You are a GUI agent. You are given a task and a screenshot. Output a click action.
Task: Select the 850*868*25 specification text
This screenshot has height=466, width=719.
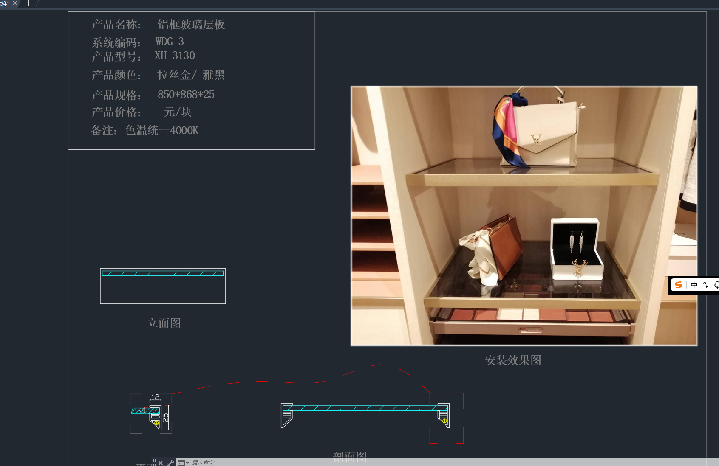point(186,95)
